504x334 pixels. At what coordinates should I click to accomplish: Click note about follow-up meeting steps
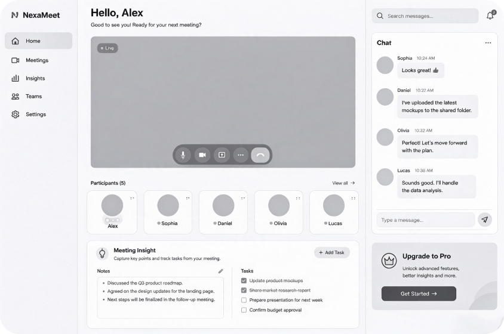click(161, 299)
